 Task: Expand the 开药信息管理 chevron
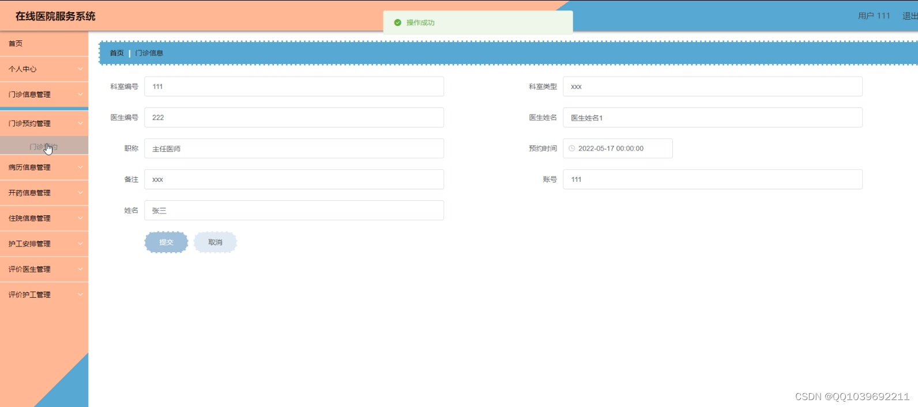pyautogui.click(x=80, y=193)
